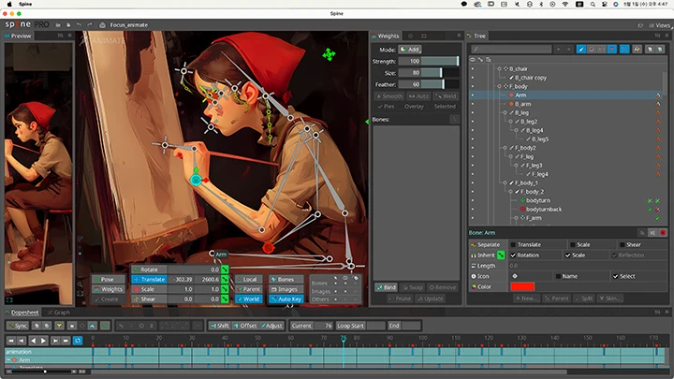Click the green key icon in dopesheet toolbar
The width and height of the screenshot is (674, 379).
tap(105, 326)
